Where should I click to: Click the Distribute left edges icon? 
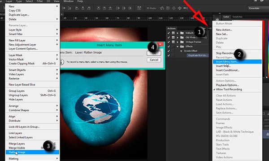tap(118, 8)
